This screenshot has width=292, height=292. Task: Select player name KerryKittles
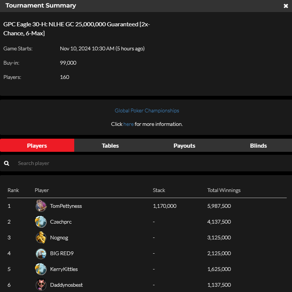pos(64,269)
